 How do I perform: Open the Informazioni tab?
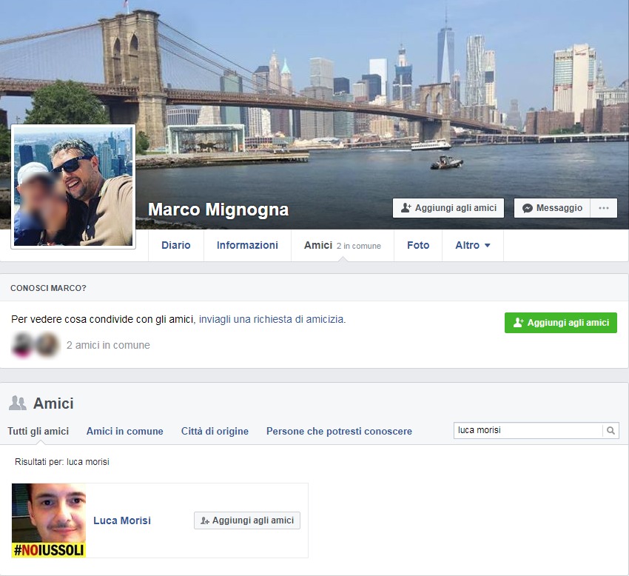pyautogui.click(x=247, y=245)
